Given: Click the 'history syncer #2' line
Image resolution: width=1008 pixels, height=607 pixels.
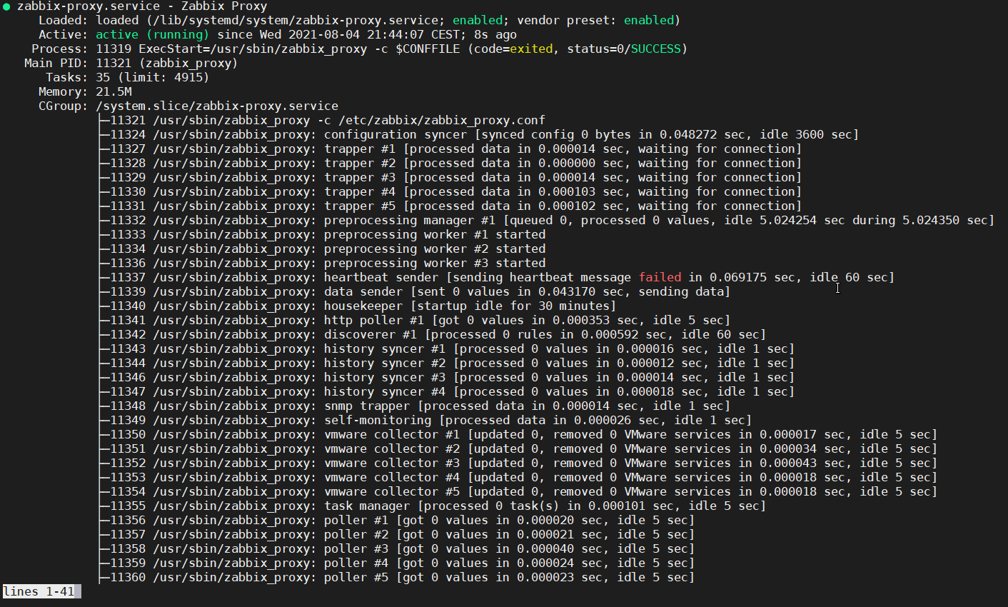Looking at the screenshot, I should (447, 363).
